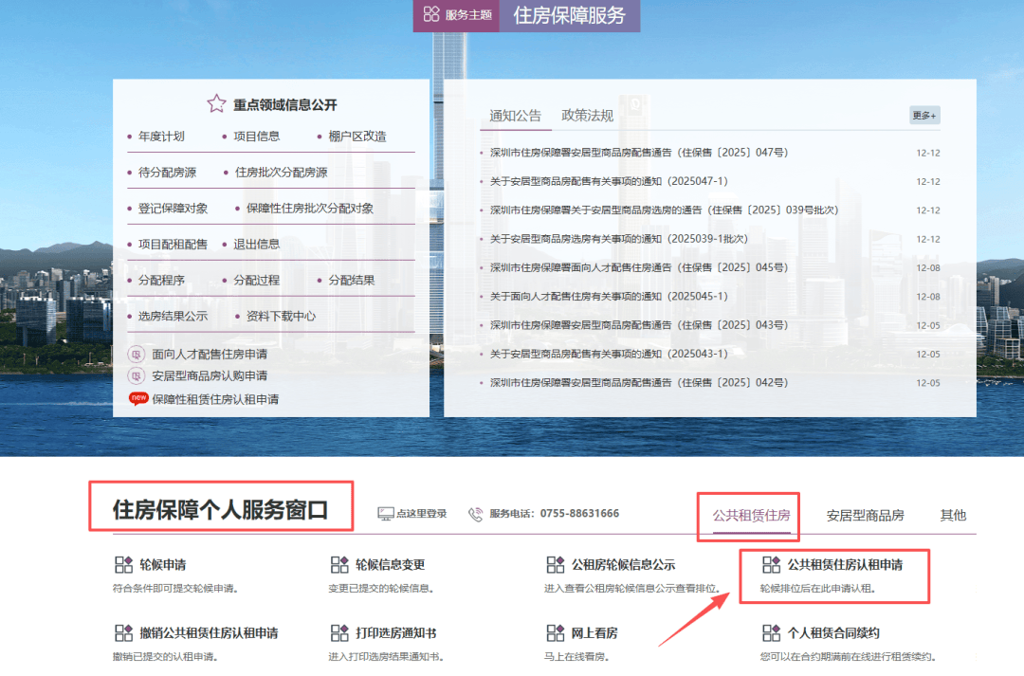Click the red new badge beside 保障性租赁住房认租申请
The width and height of the screenshot is (1024, 676).
click(x=140, y=398)
